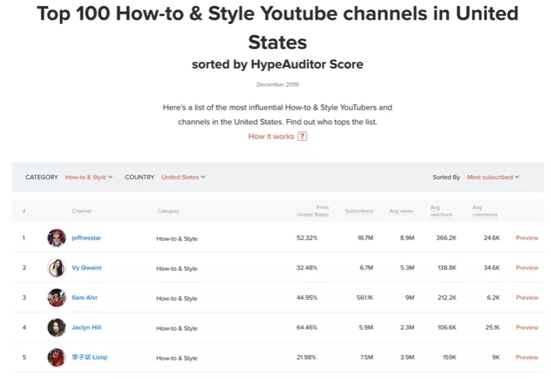This screenshot has width=551, height=379.
Task: Open the Vy Qwaint channel link
Action: pyautogui.click(x=86, y=268)
